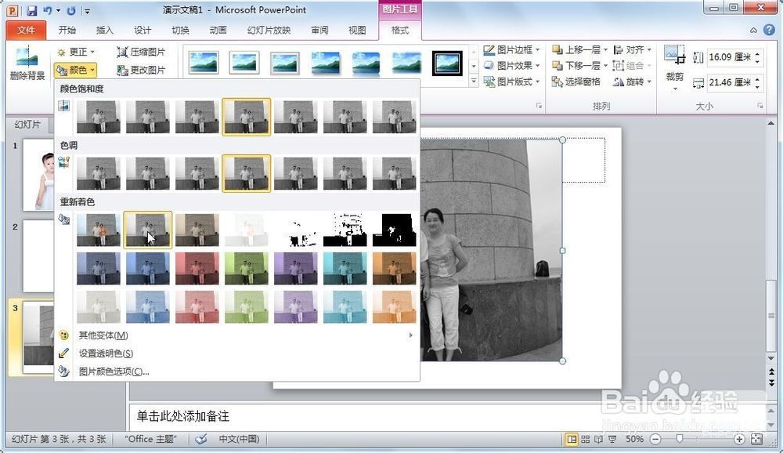Click the Corrections (更正) button
This screenshot has height=453, width=783.
[76, 52]
